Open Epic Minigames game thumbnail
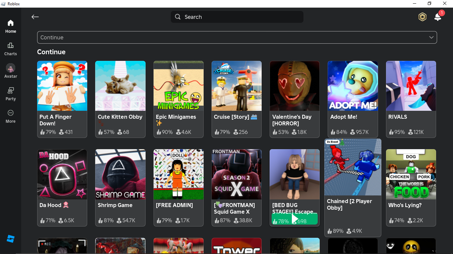The image size is (453, 254). point(178,86)
